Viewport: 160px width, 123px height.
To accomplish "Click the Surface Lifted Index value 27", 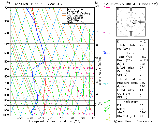I will pos(141,68).
